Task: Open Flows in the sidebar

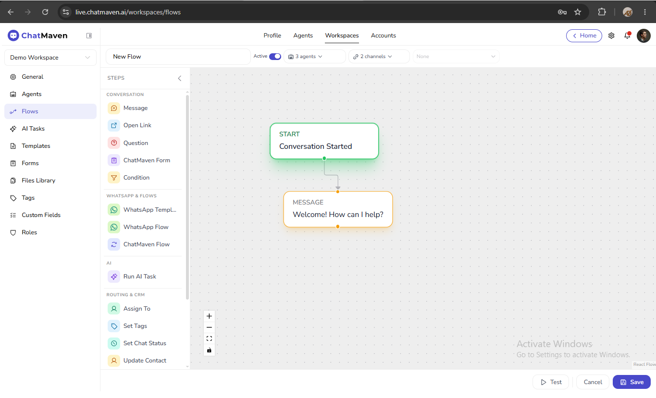Action: coord(50,111)
